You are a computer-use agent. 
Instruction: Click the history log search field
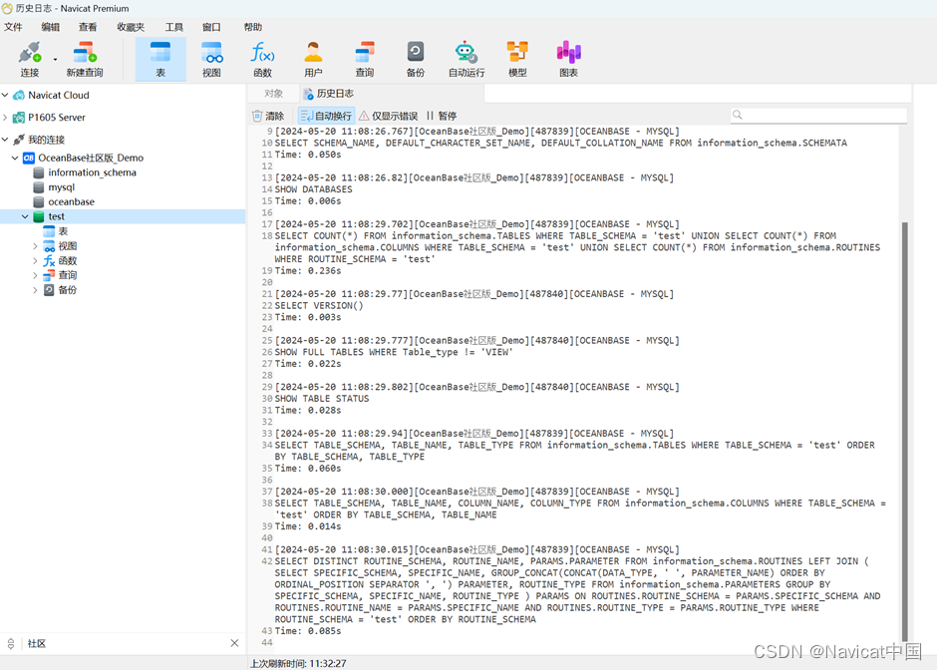click(x=818, y=115)
